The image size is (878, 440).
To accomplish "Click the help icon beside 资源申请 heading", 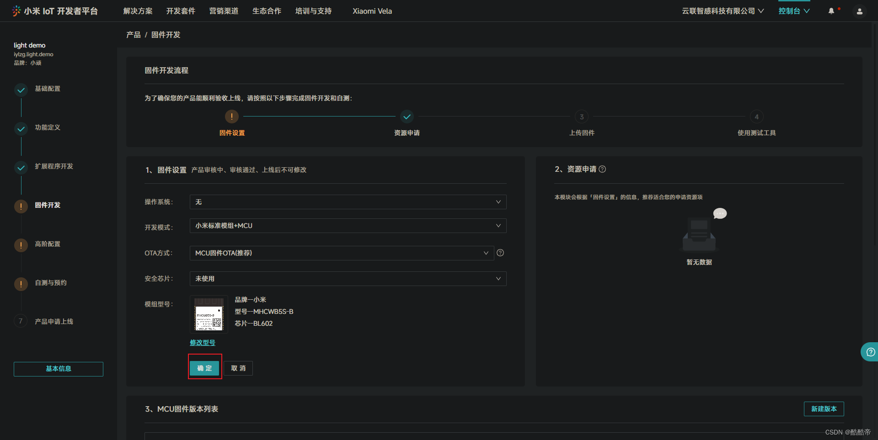I will 602,169.
